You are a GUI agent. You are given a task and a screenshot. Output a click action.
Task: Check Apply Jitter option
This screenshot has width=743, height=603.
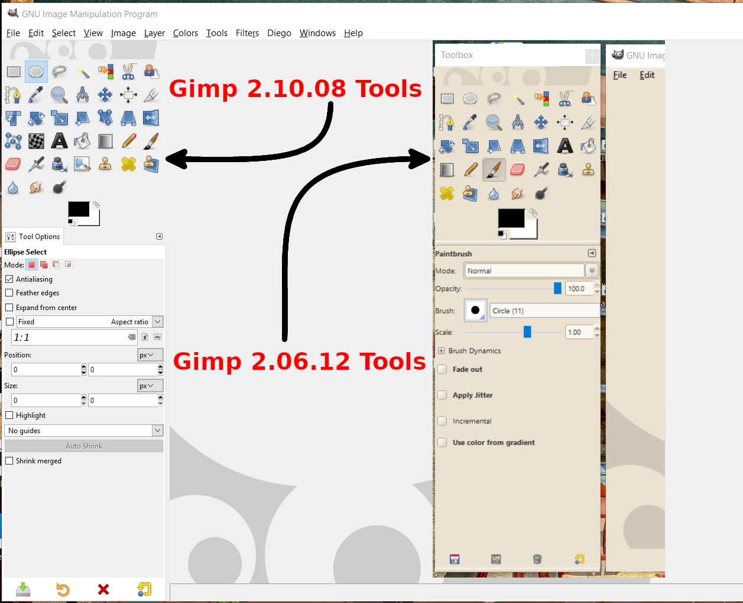(442, 395)
